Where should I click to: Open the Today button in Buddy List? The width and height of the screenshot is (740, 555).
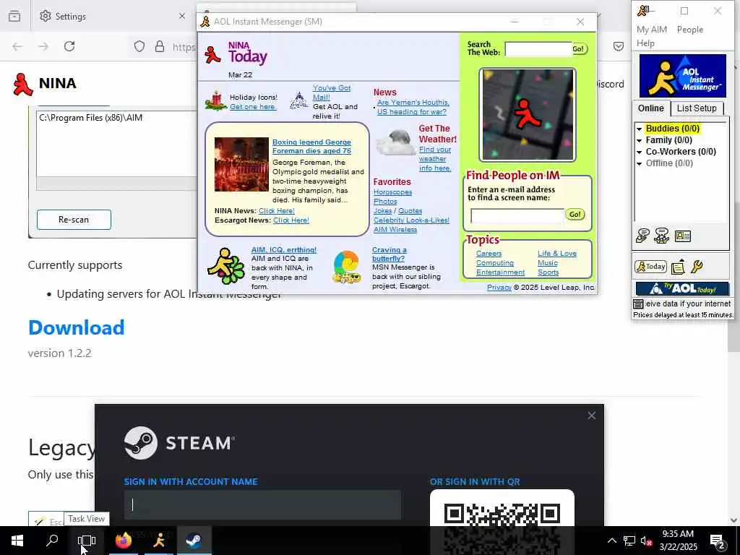(x=650, y=267)
